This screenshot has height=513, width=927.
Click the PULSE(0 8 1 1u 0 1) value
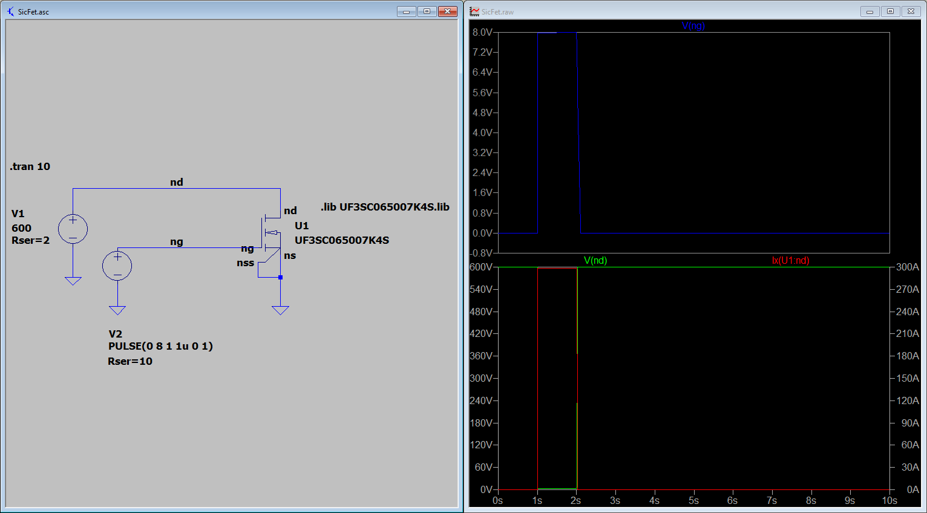coord(160,346)
